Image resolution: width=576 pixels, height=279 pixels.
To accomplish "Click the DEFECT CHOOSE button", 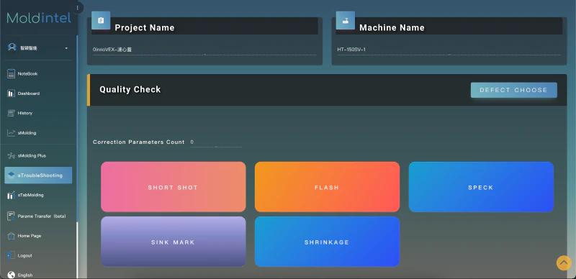I will pyautogui.click(x=514, y=90).
